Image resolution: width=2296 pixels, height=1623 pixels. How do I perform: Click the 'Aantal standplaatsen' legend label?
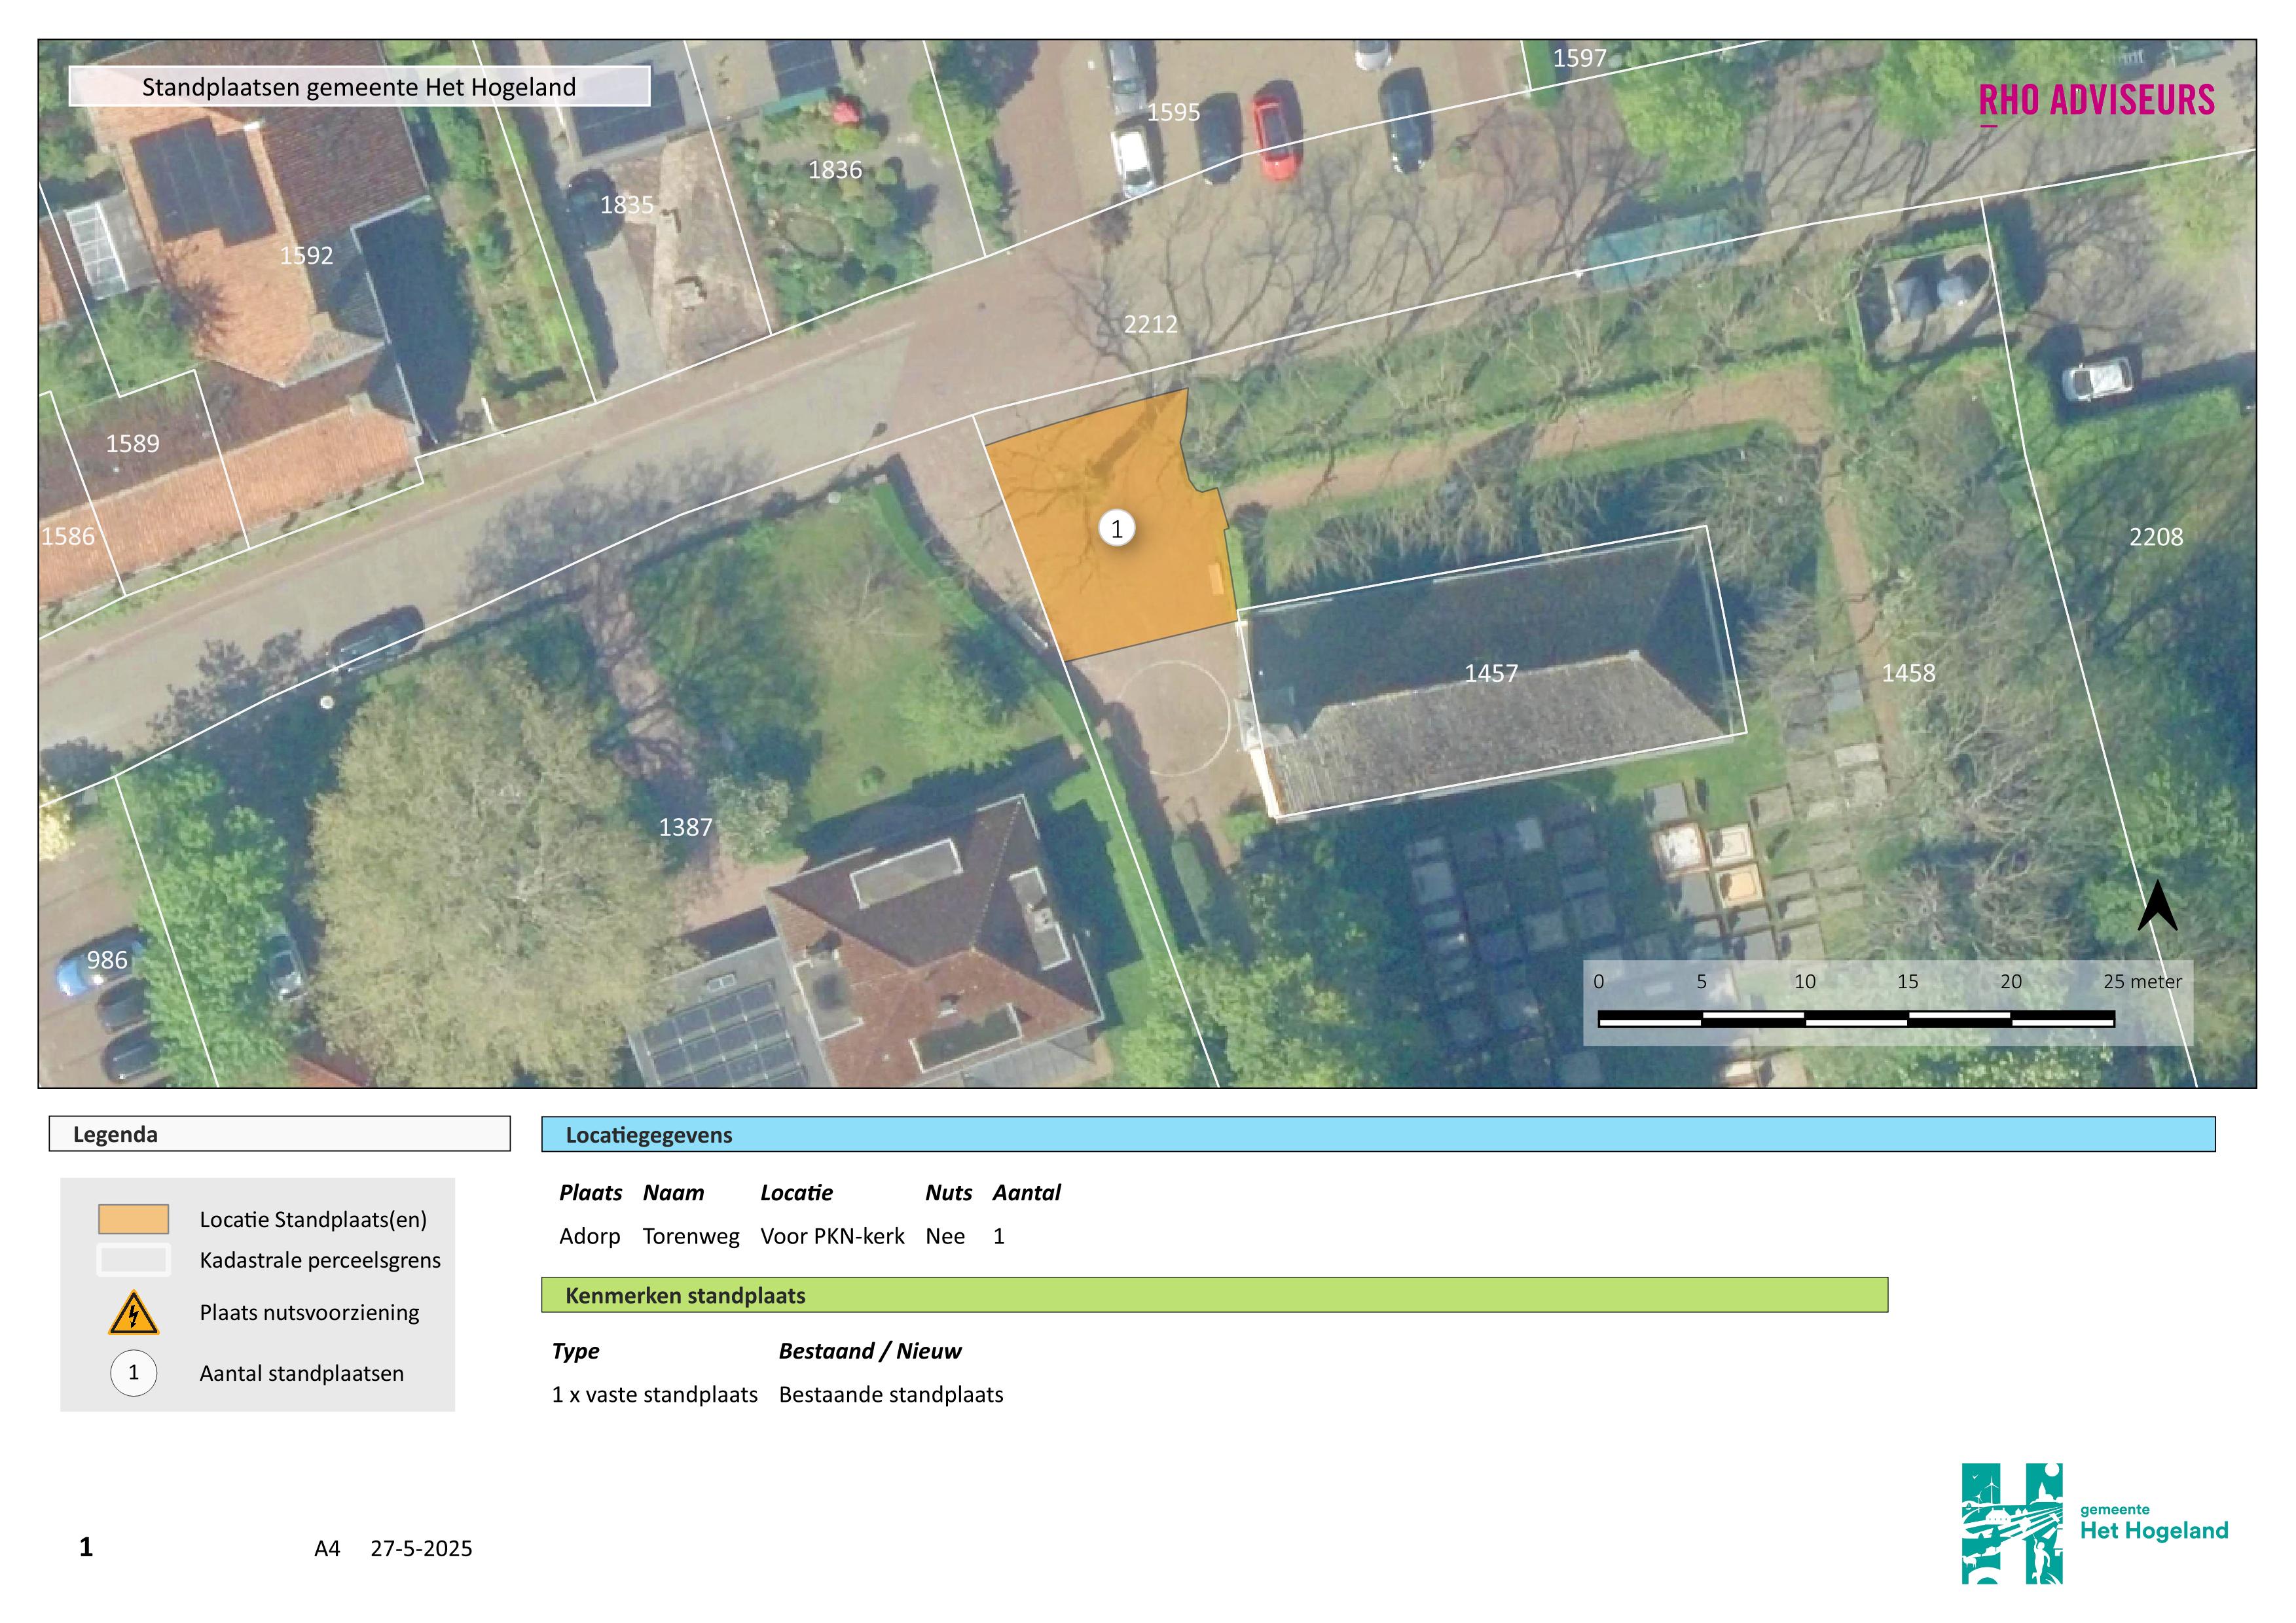point(302,1373)
